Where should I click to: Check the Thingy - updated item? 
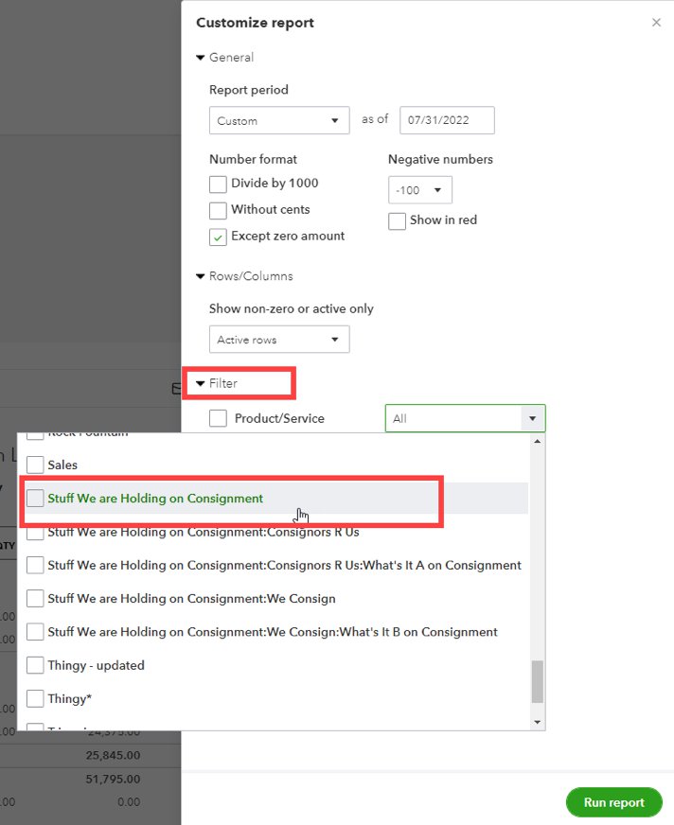coord(35,666)
